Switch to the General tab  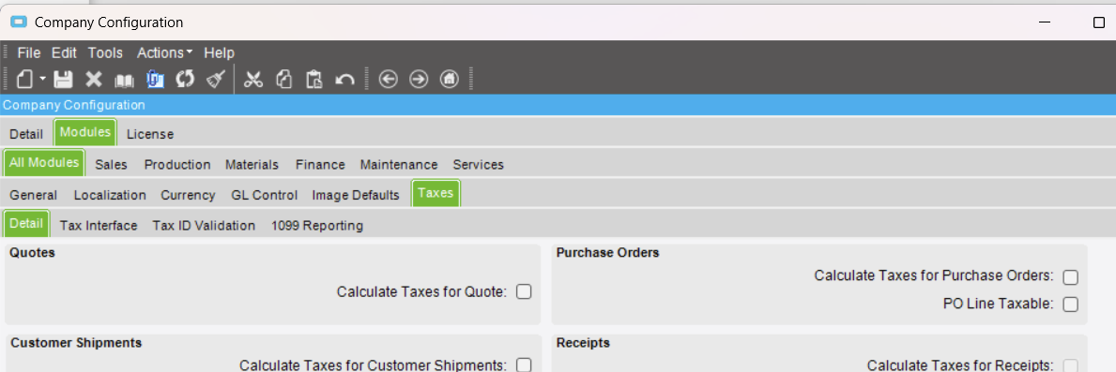pyautogui.click(x=34, y=195)
